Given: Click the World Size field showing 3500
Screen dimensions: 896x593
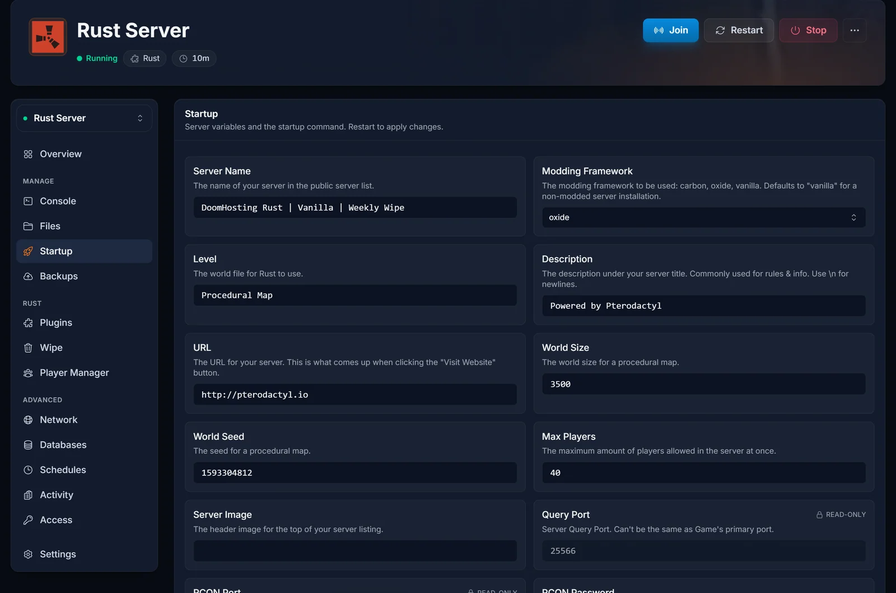Looking at the screenshot, I should (703, 384).
